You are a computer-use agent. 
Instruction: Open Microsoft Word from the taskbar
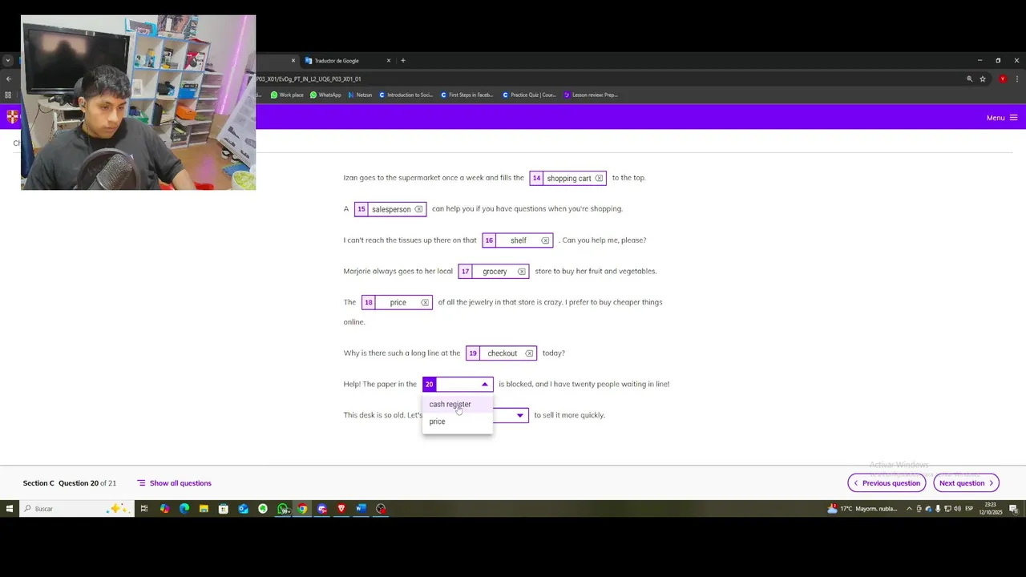tap(361, 509)
